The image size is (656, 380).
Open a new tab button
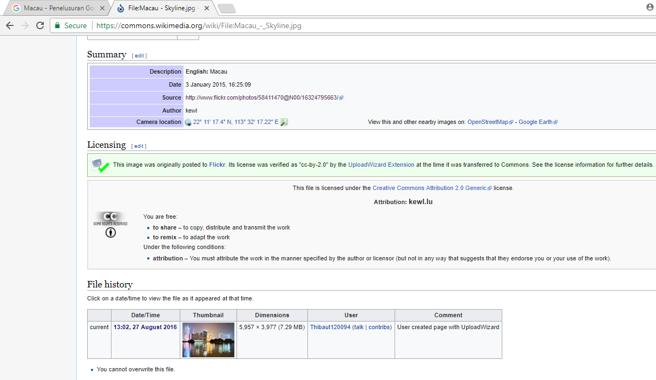(x=226, y=8)
